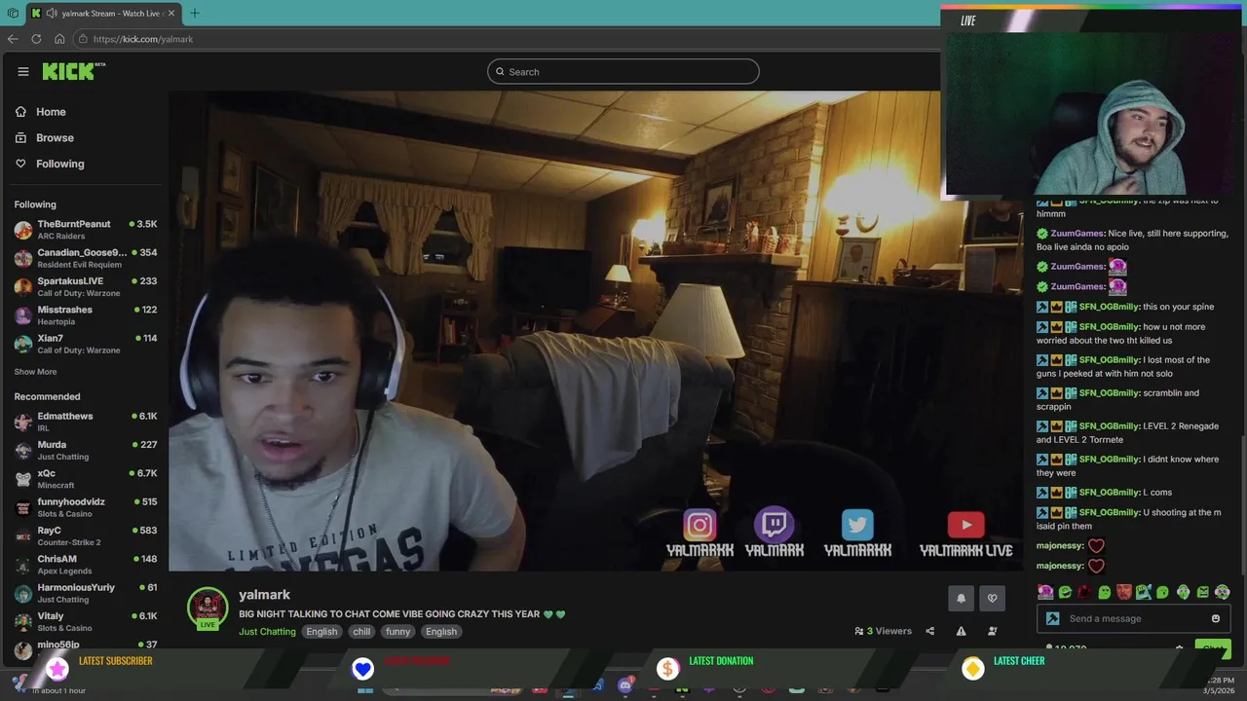Screen dimensions: 1247x701
Task: Select the last emote in quick emote bar
Action: pyautogui.click(x=1222, y=592)
